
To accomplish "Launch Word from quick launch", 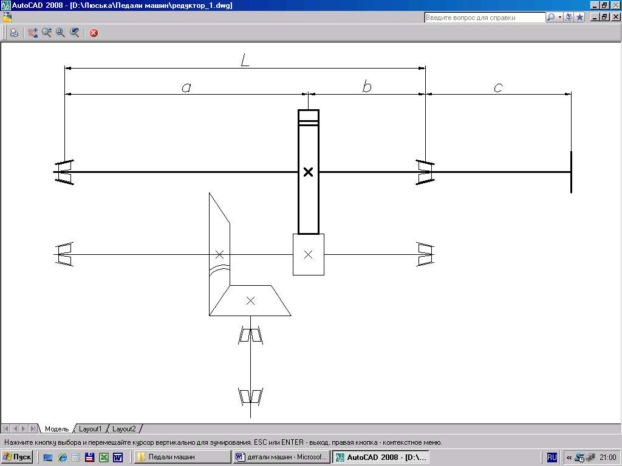I will click(118, 458).
